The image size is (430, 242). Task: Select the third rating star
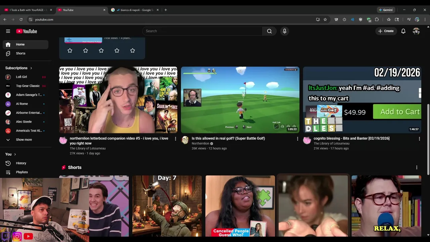pos(101,50)
